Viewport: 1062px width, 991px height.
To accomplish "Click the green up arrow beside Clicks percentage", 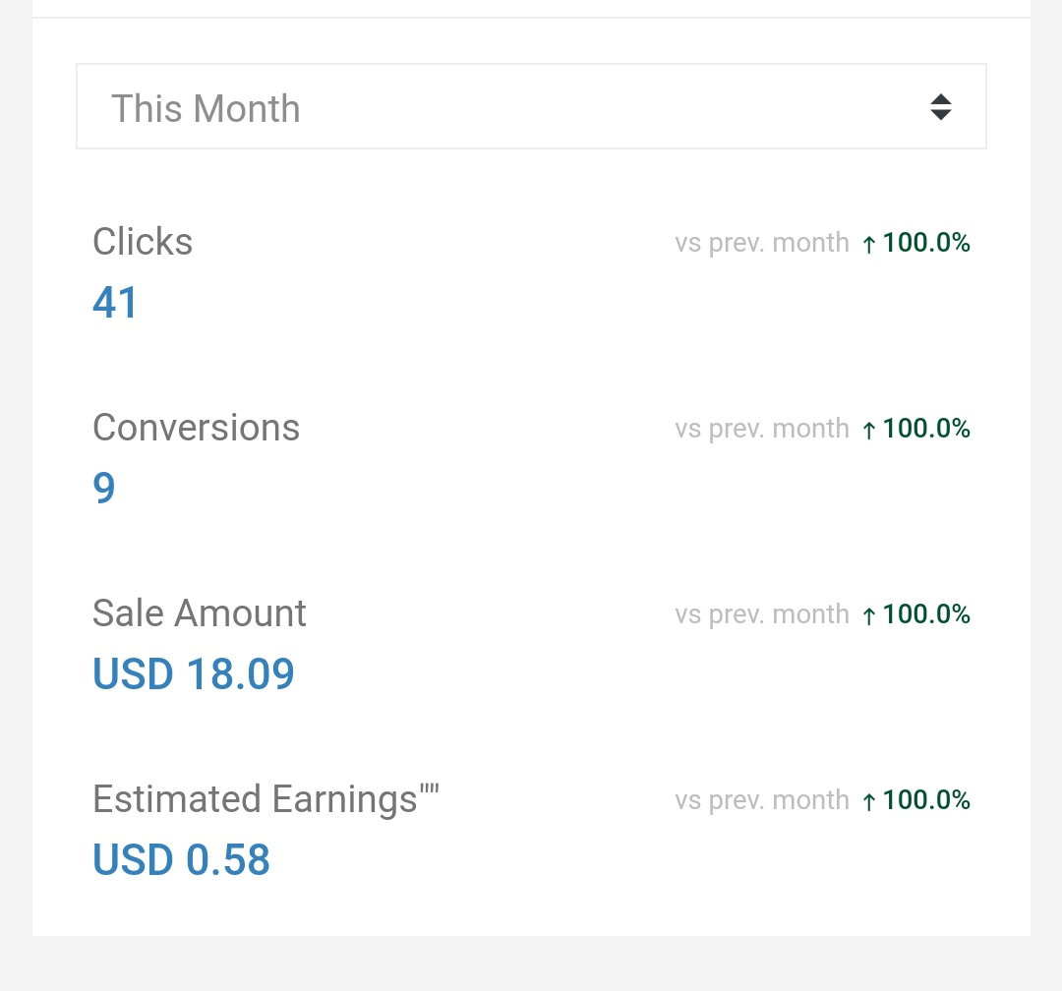I will point(869,244).
